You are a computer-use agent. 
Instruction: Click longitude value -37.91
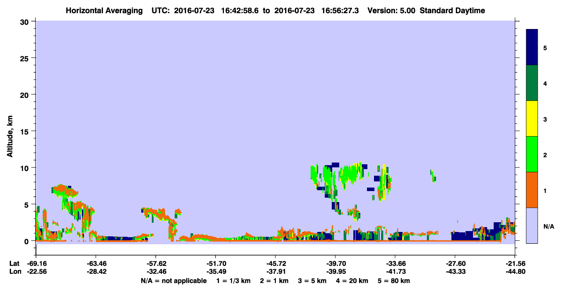click(275, 271)
